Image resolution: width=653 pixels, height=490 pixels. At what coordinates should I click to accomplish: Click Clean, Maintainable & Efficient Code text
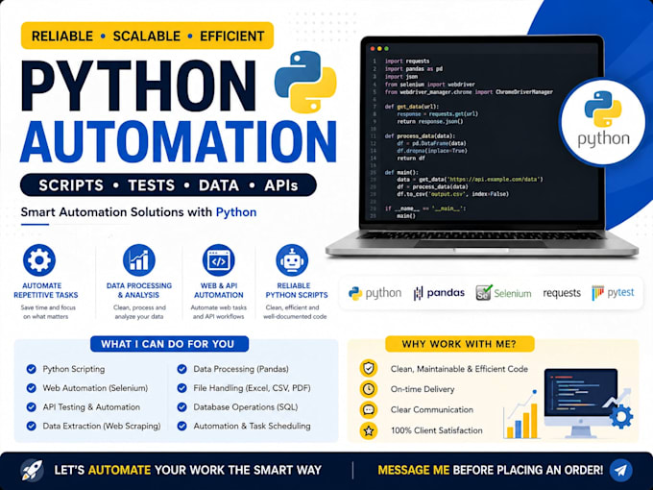pyautogui.click(x=459, y=369)
